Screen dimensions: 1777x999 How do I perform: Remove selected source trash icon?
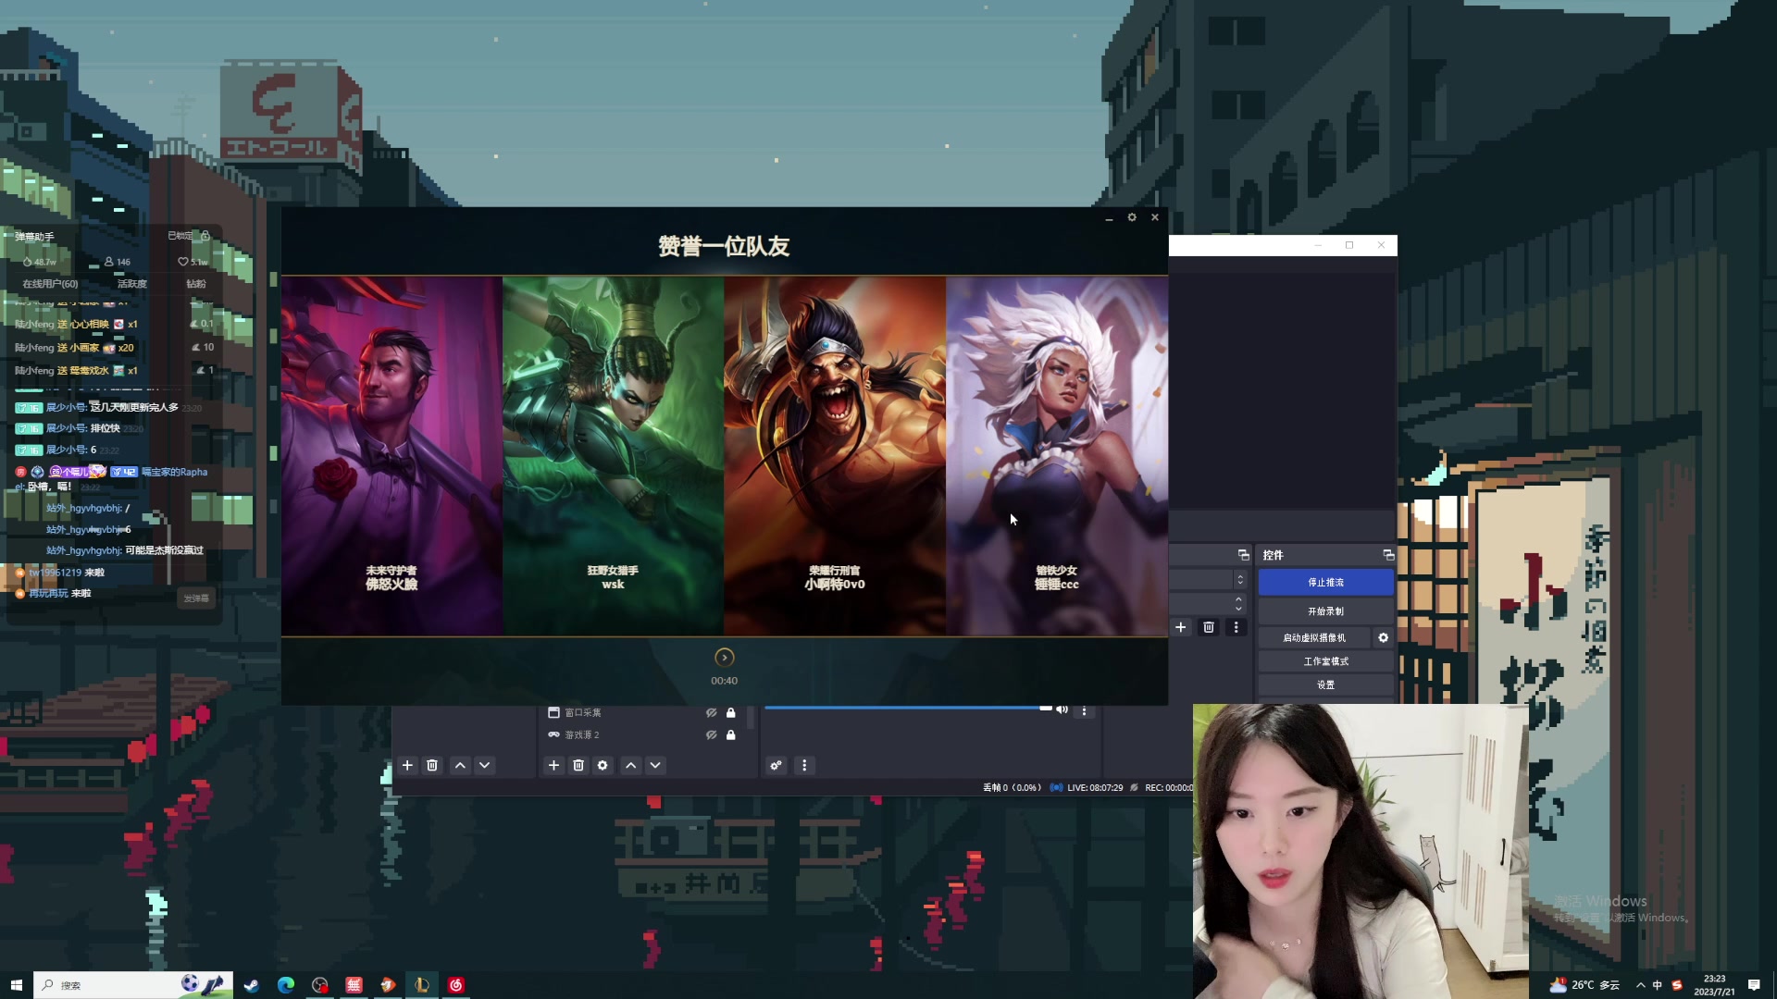(x=578, y=765)
